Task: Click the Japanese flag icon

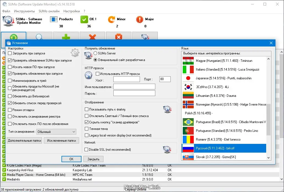Action: point(188,78)
